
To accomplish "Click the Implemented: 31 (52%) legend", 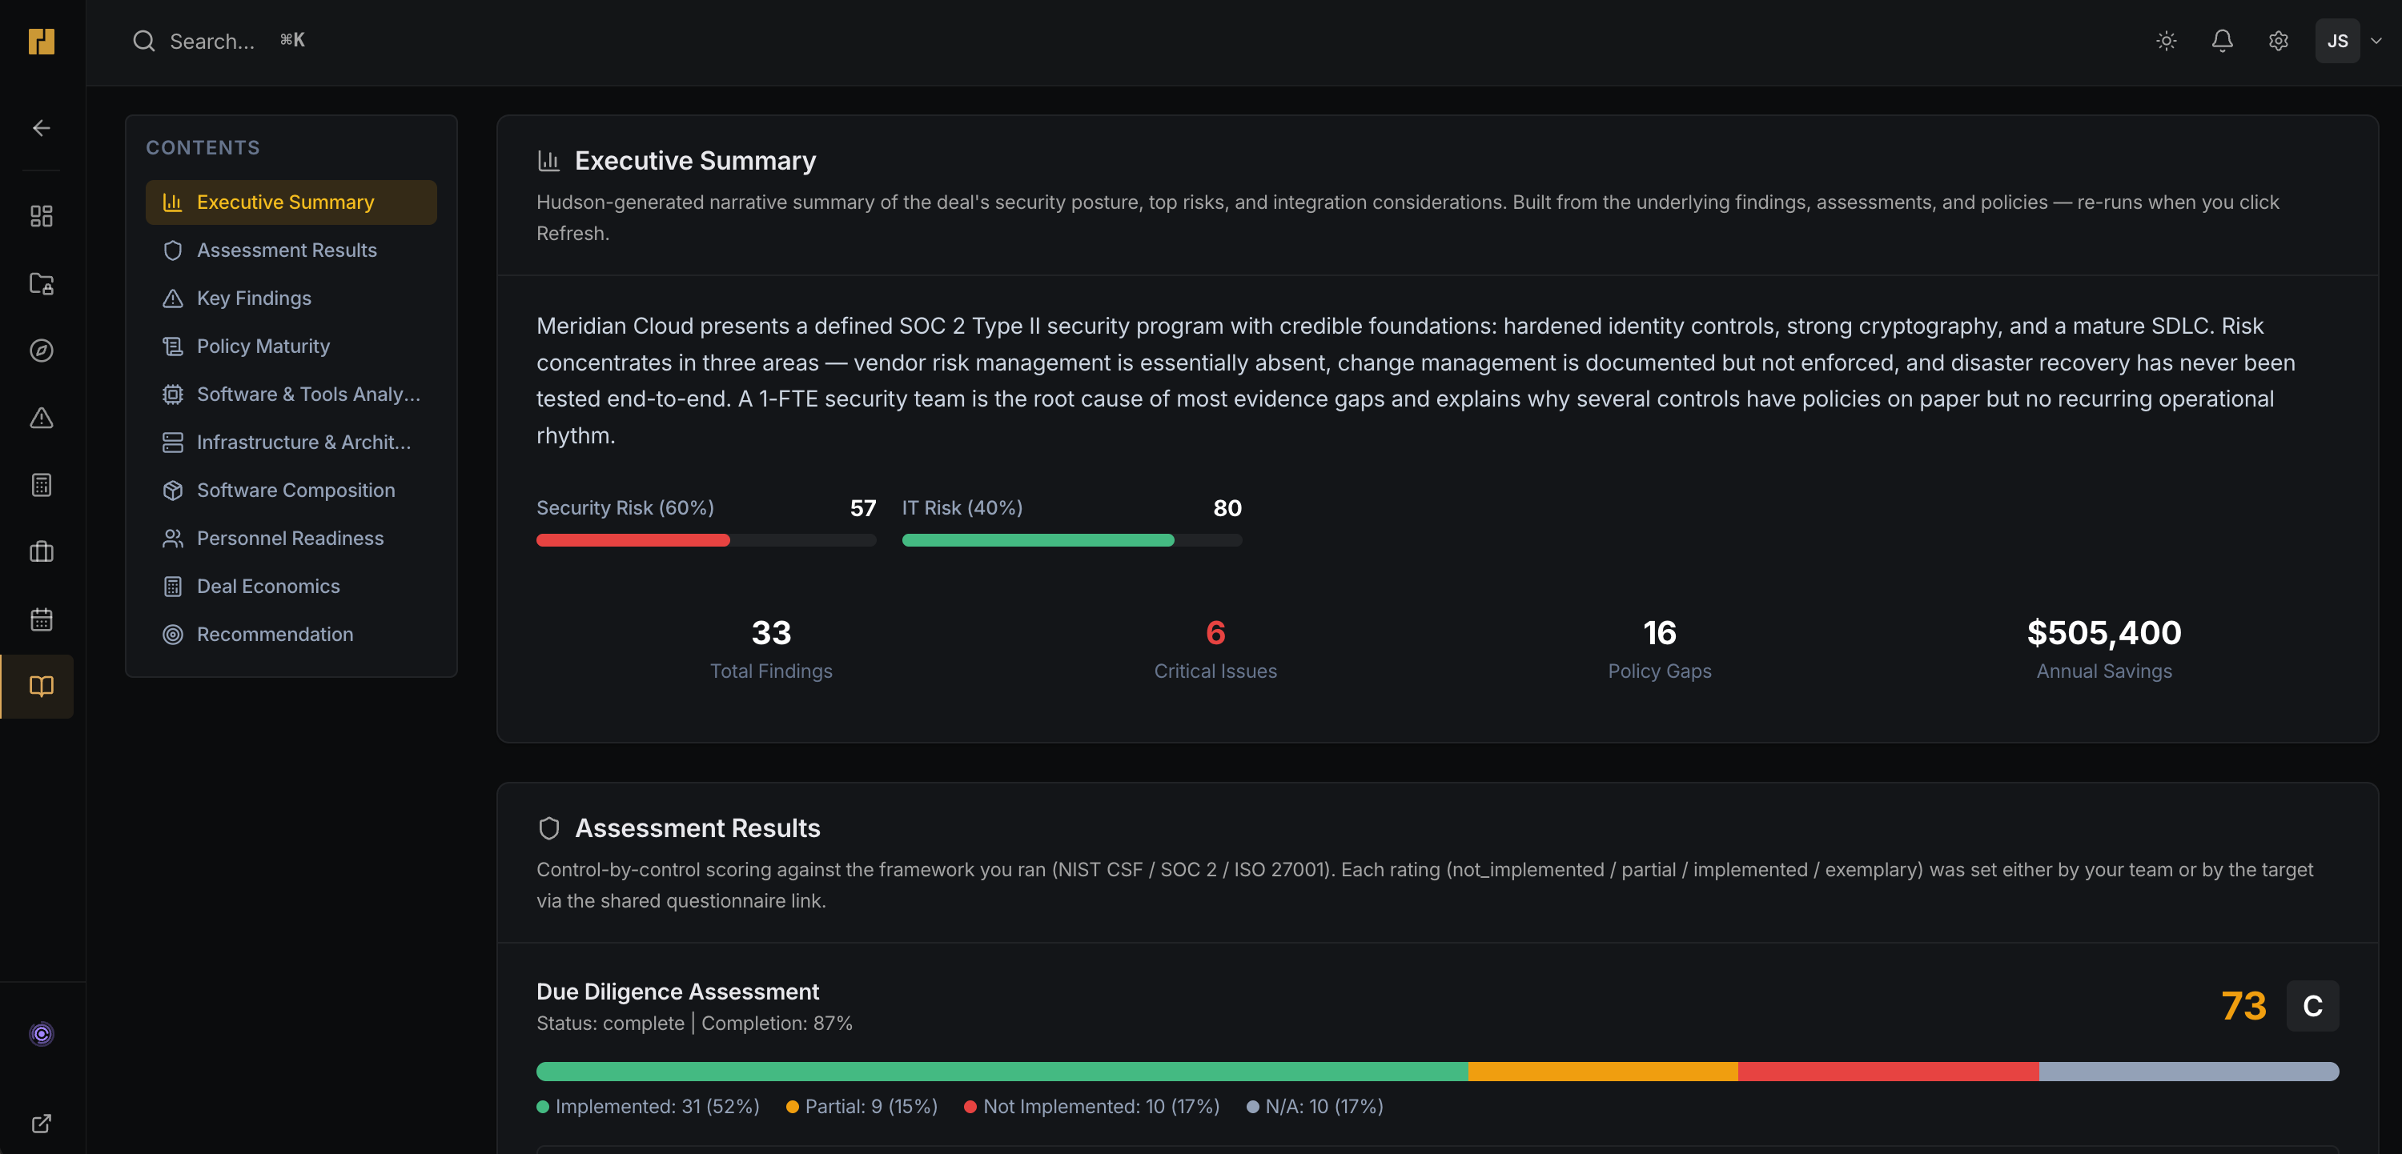I will [x=648, y=1107].
